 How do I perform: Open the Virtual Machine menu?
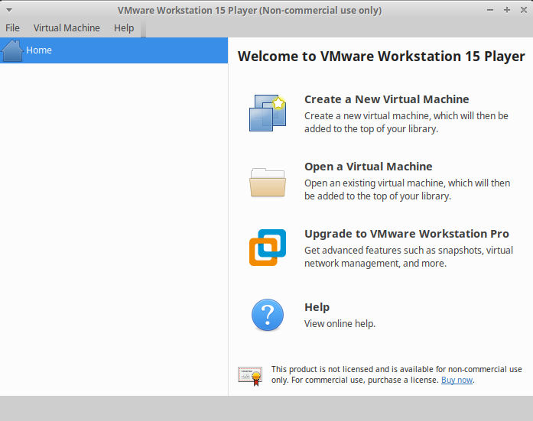67,28
